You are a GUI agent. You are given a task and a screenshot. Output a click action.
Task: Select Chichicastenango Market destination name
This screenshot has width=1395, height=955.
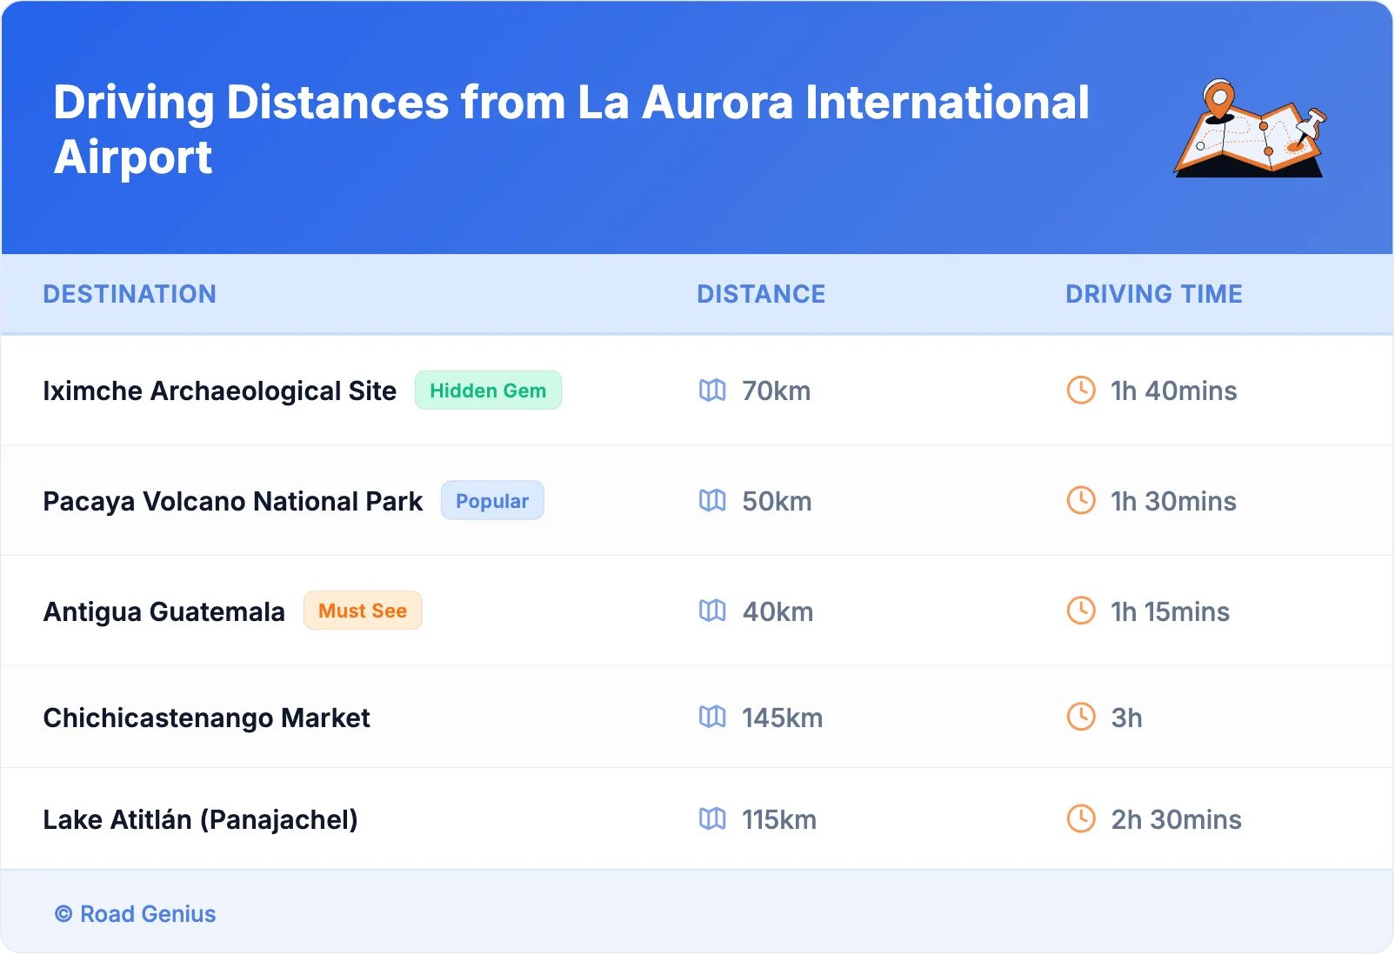[207, 718]
